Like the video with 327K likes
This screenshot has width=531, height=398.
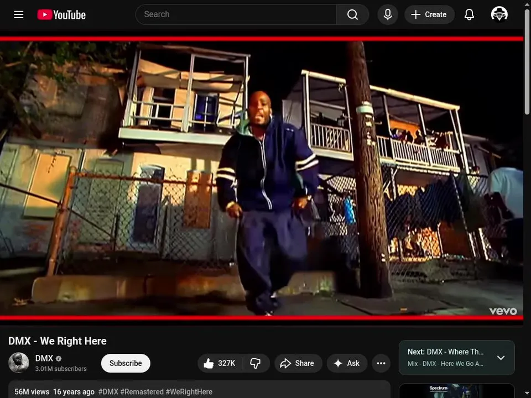[x=220, y=363]
